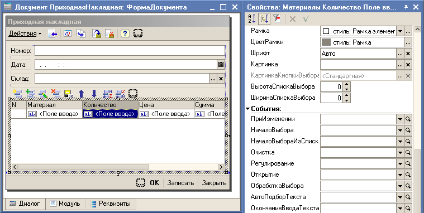Click the sort ascending A-Z icon

[107, 94]
